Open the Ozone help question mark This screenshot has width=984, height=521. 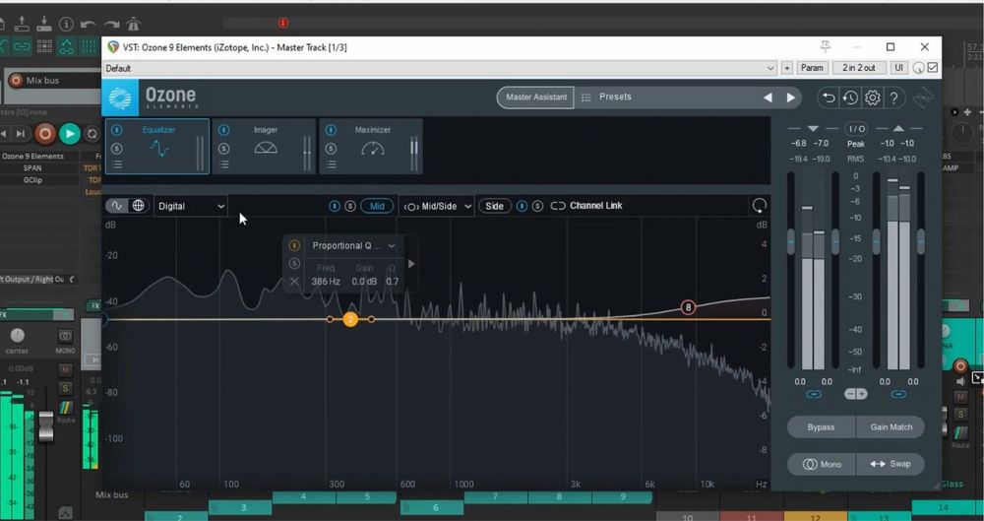tap(894, 98)
